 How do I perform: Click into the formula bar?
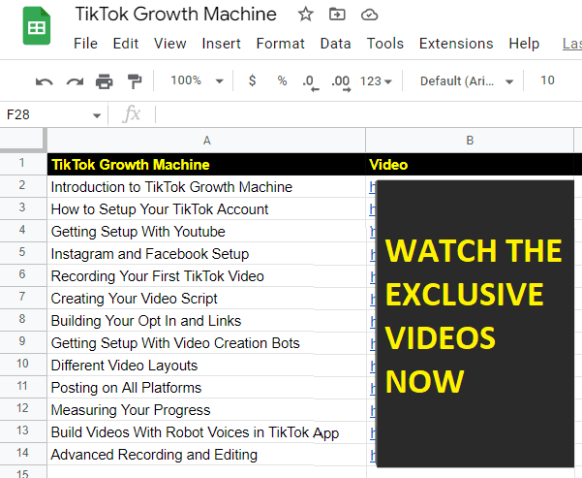[x=367, y=114]
